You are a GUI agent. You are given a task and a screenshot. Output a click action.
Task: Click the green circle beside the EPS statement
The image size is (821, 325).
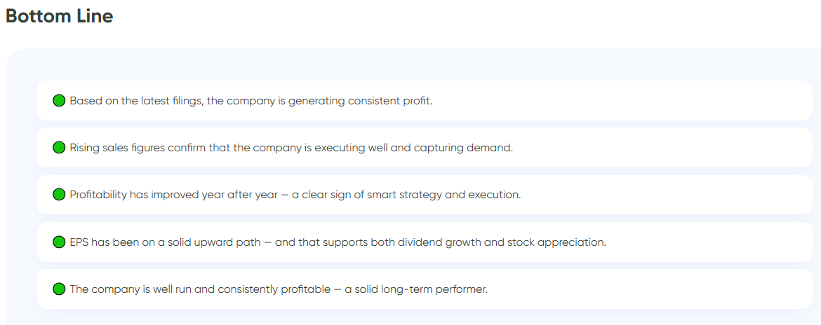tap(59, 242)
